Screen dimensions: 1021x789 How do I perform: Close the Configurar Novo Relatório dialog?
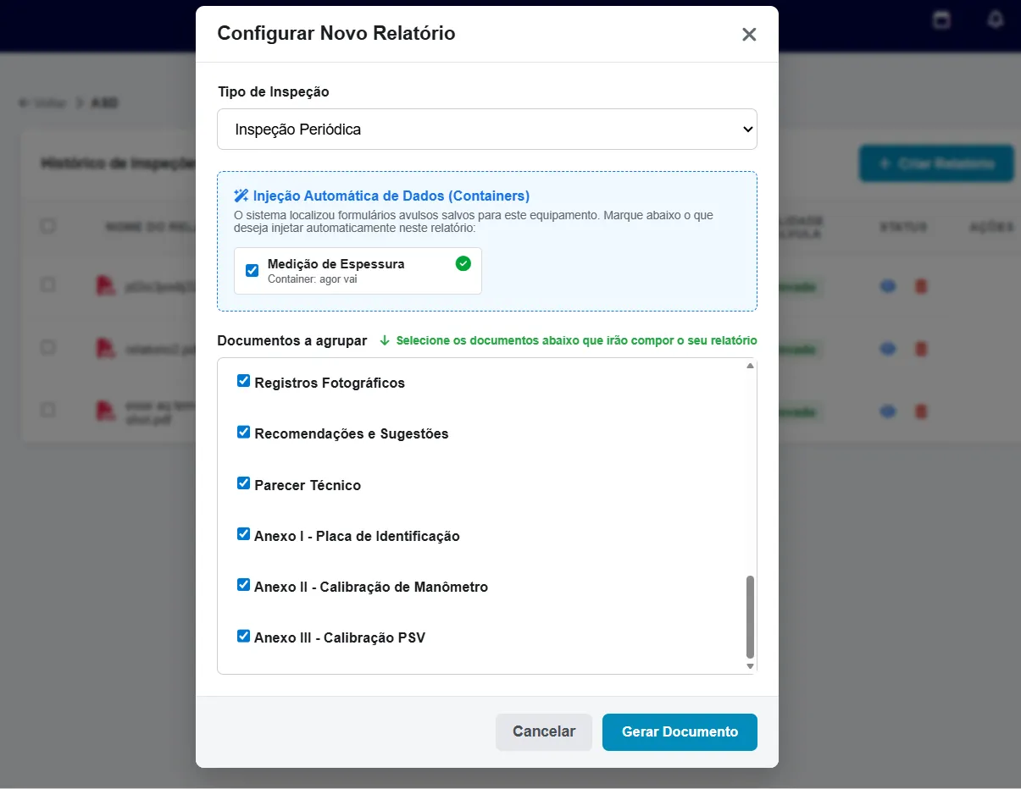coord(749,35)
